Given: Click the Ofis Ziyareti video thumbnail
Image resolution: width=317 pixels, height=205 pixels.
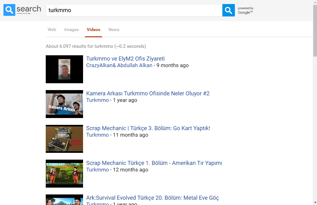Looking at the screenshot, I should click(x=64, y=69).
